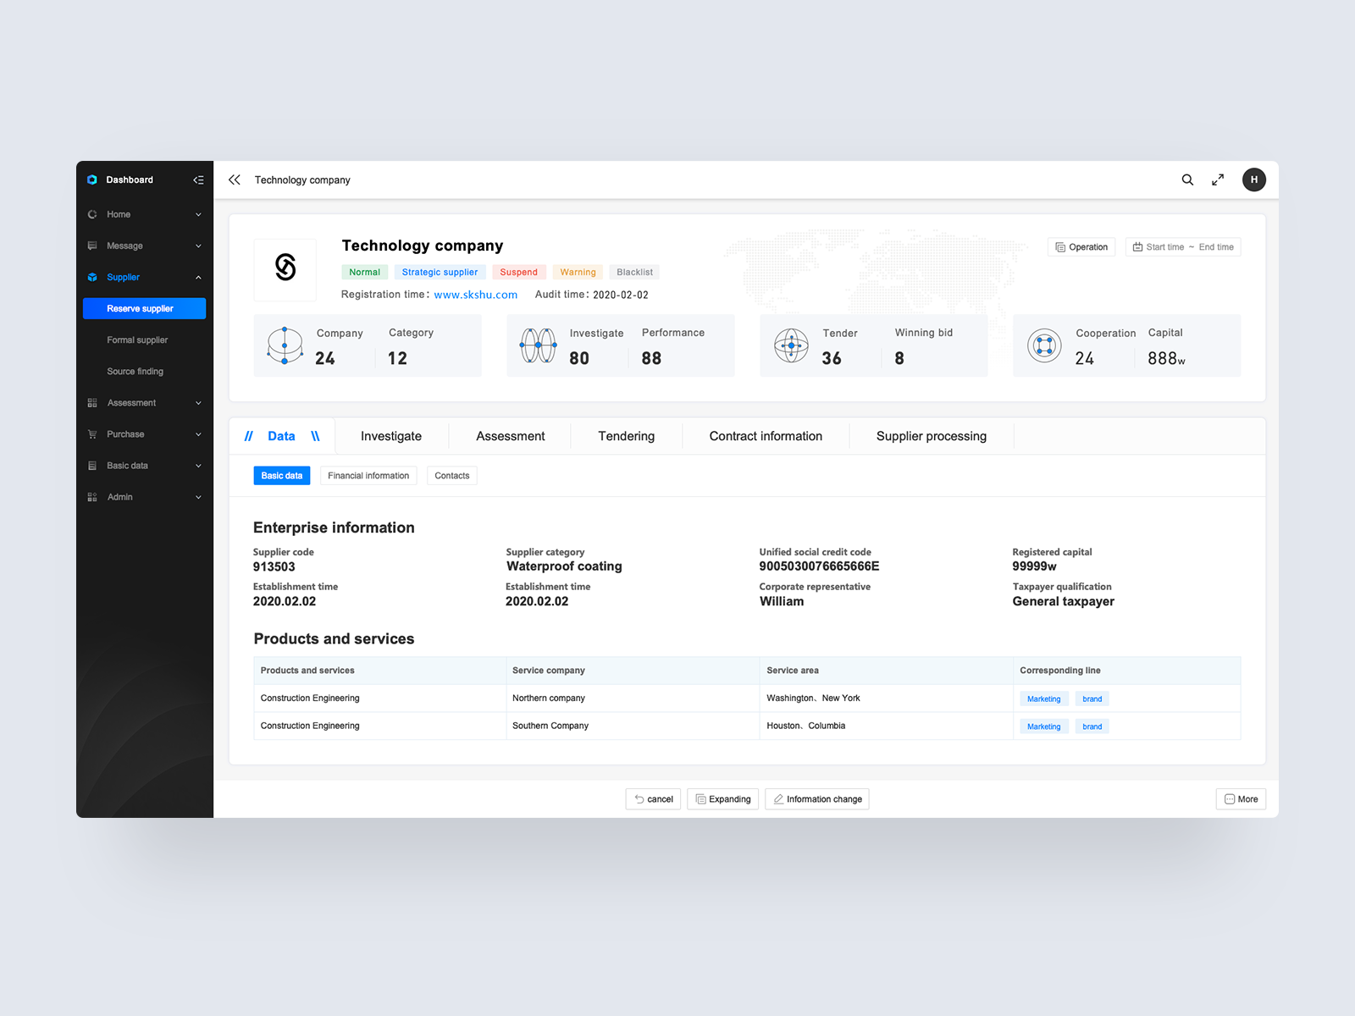This screenshot has width=1355, height=1016.
Task: Toggle the Suspend status tag
Action: [519, 272]
